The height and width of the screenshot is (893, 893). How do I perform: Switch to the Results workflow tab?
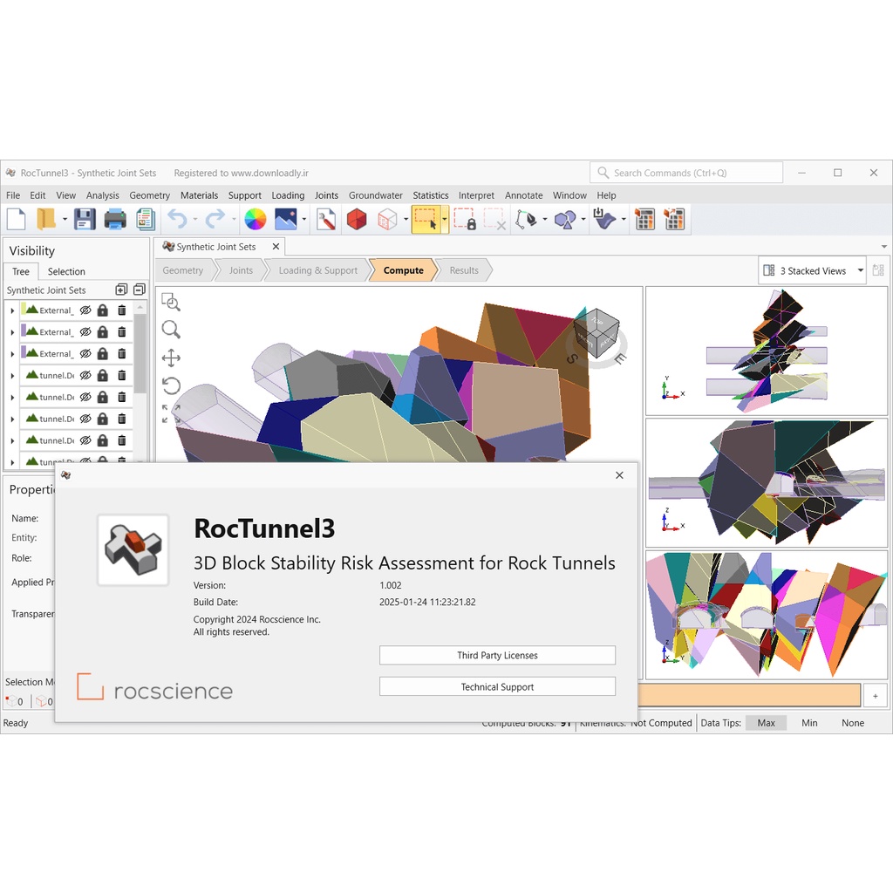[464, 270]
